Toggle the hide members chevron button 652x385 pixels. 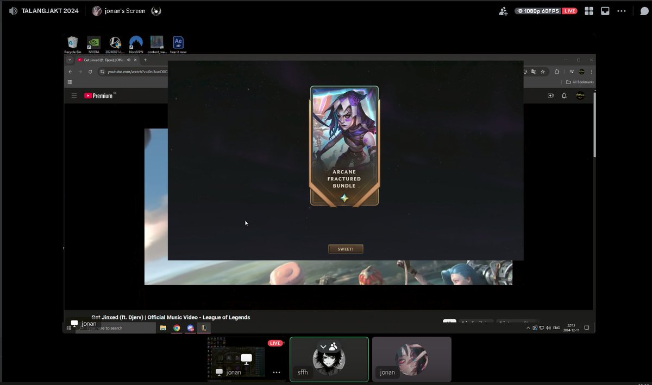(x=328, y=347)
